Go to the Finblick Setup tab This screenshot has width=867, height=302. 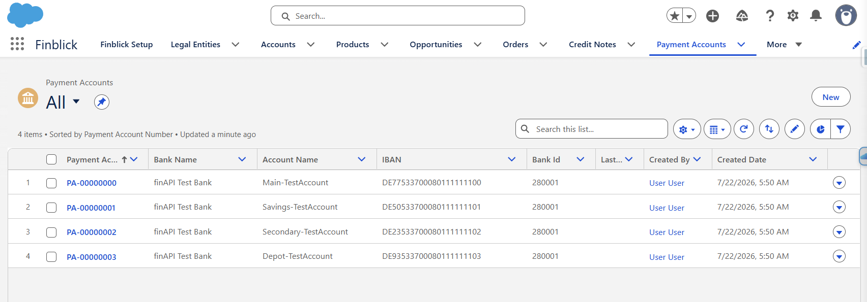point(127,45)
